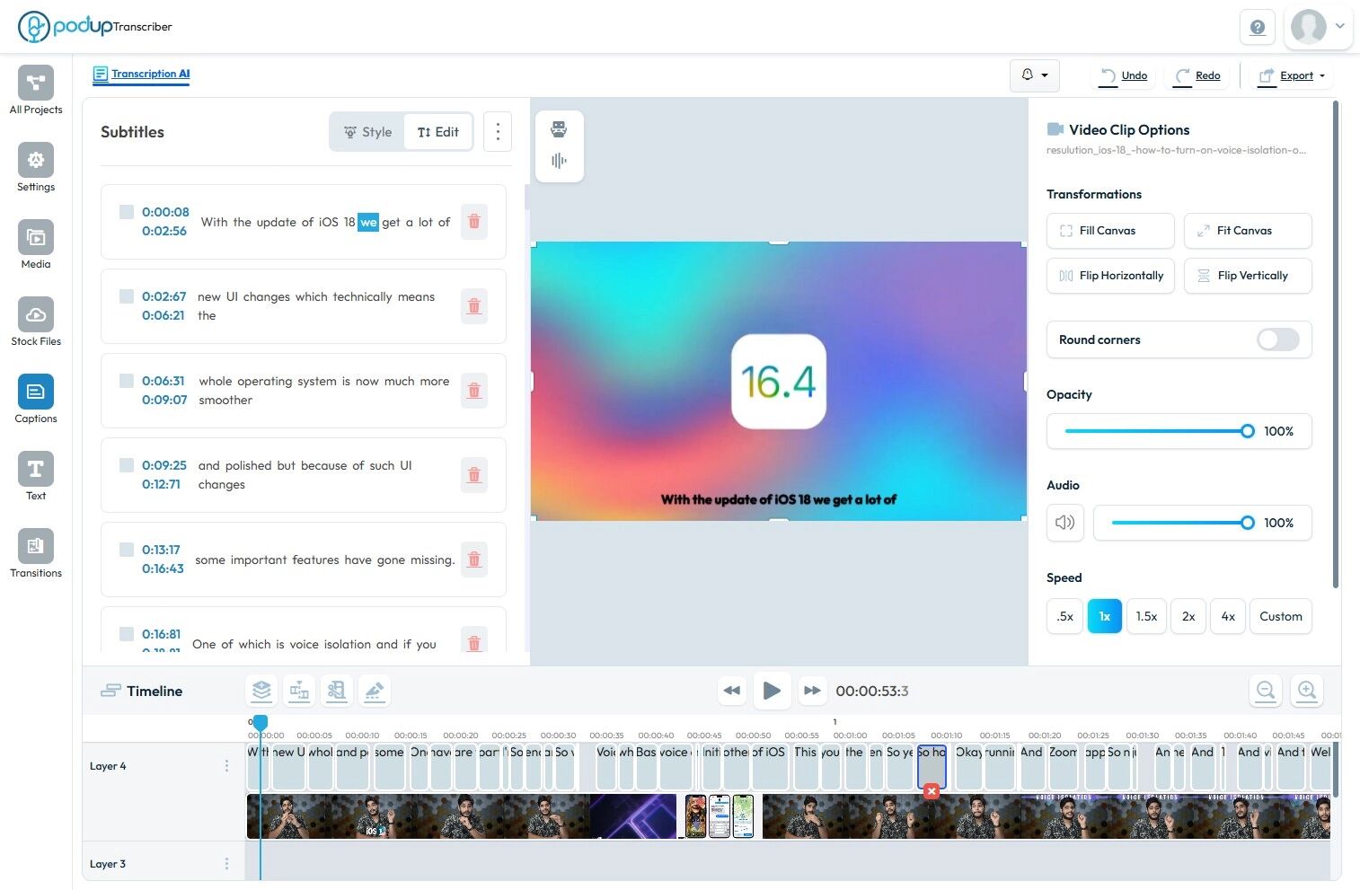The image size is (1360, 890).
Task: Check the 0:13:17 subtitle checkbox
Action: click(127, 550)
